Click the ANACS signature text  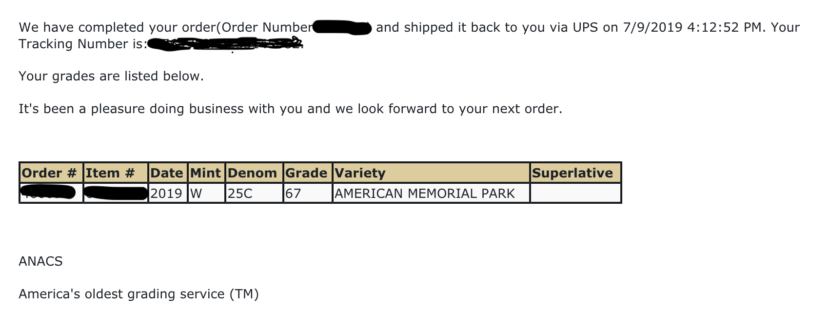[x=40, y=261]
